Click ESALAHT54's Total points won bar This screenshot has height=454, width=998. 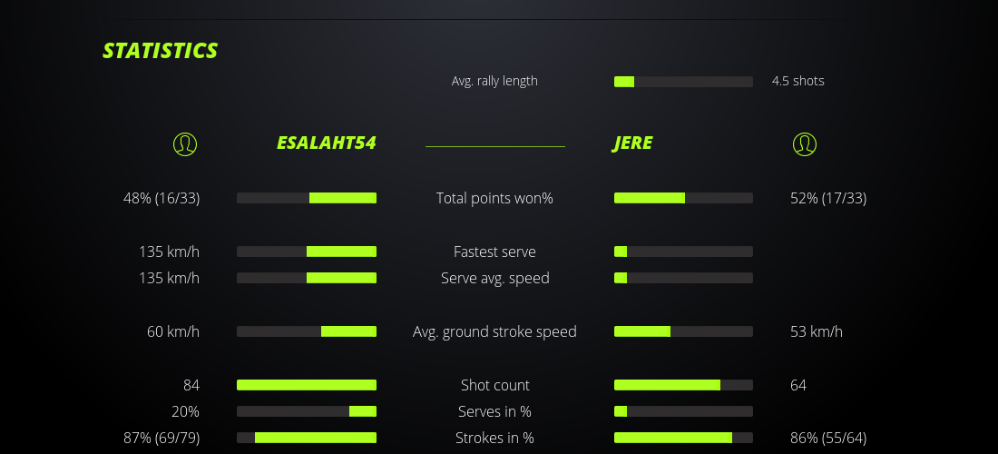307,198
